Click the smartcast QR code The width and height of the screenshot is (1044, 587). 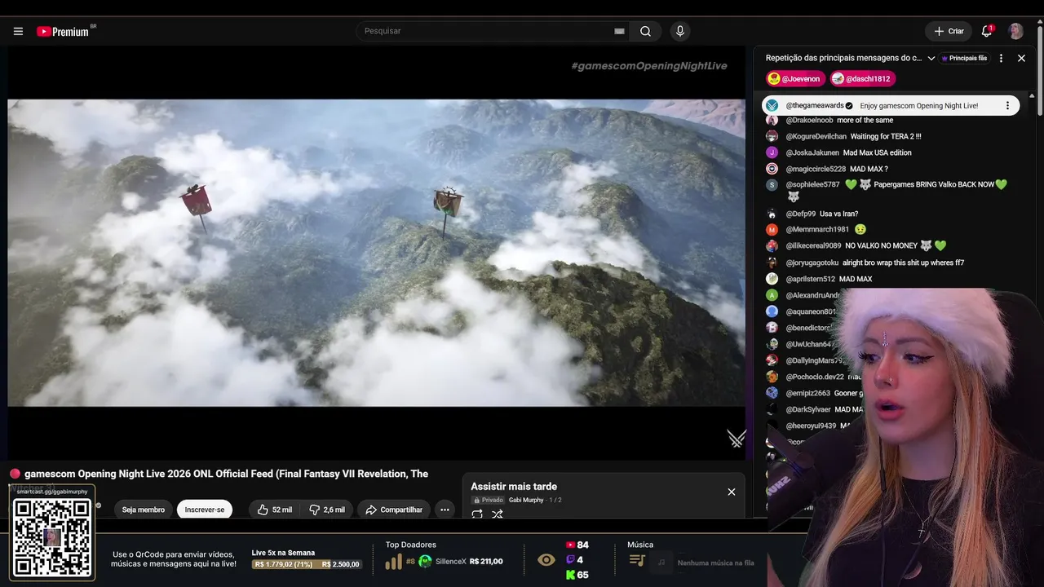coord(52,537)
